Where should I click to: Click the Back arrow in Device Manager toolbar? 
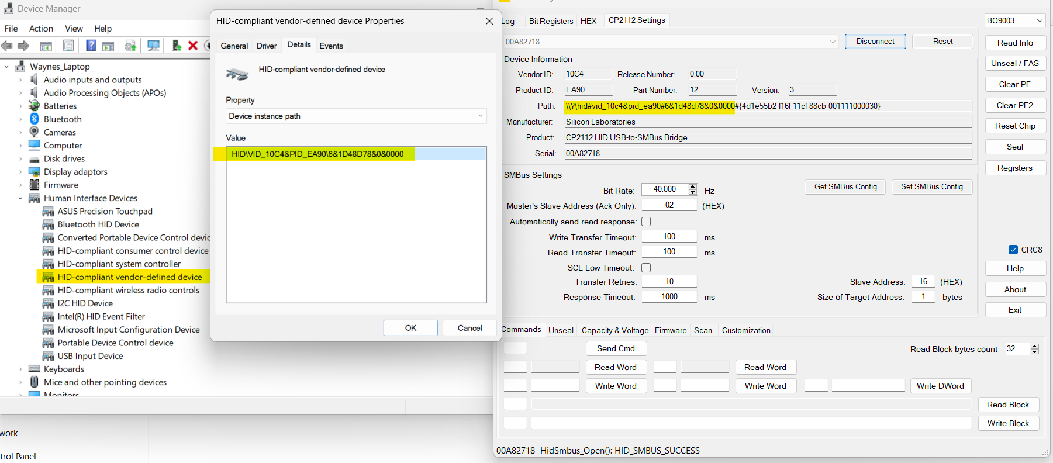point(8,46)
